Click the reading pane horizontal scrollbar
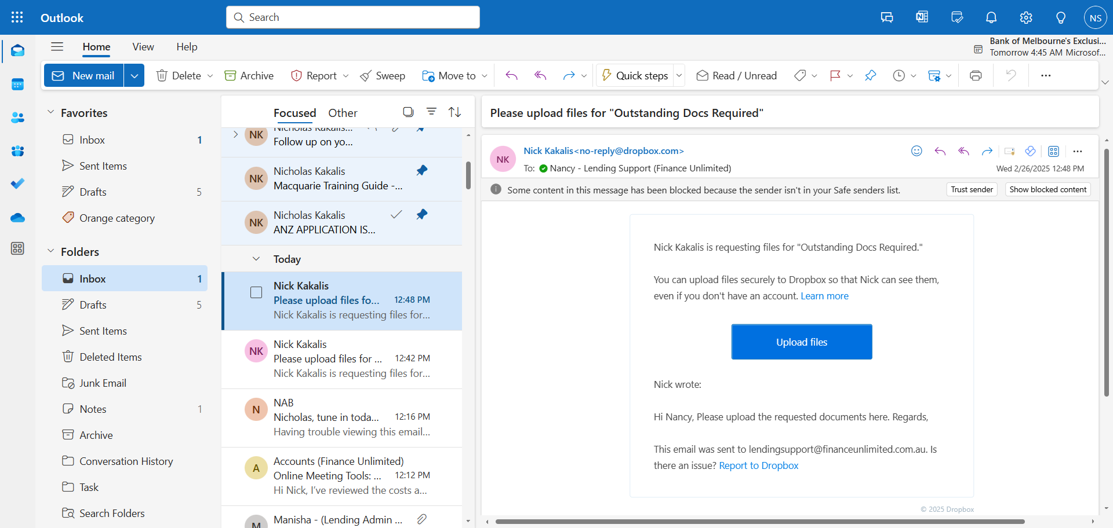The width and height of the screenshot is (1113, 528). pos(760,522)
